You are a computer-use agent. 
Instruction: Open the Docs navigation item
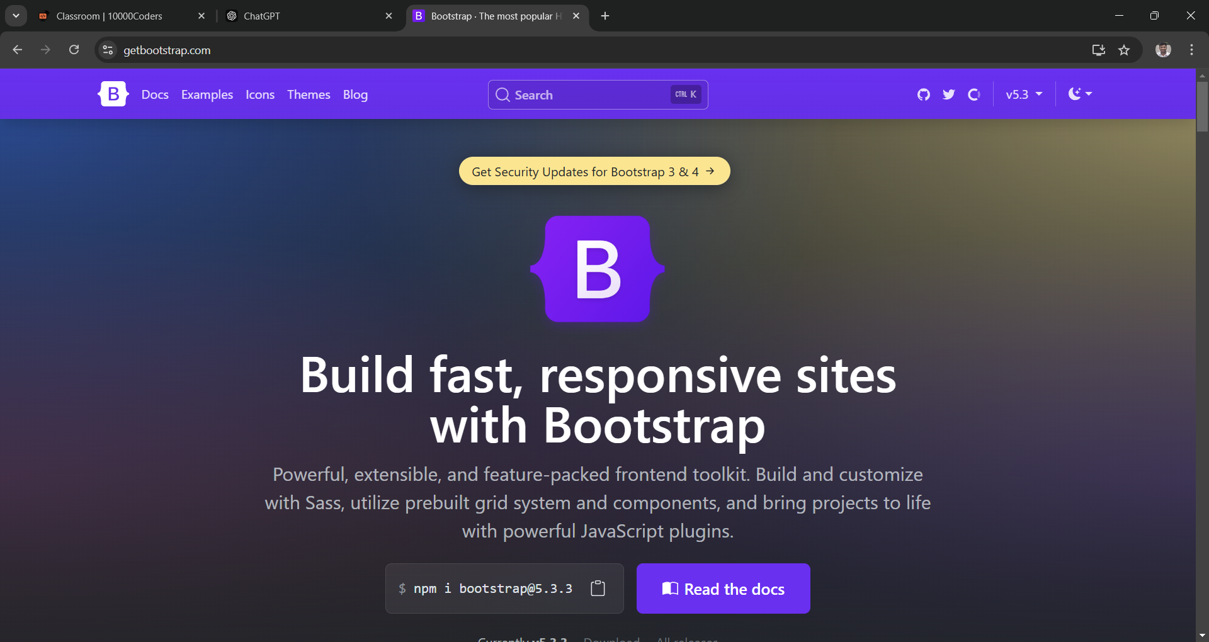(x=155, y=94)
